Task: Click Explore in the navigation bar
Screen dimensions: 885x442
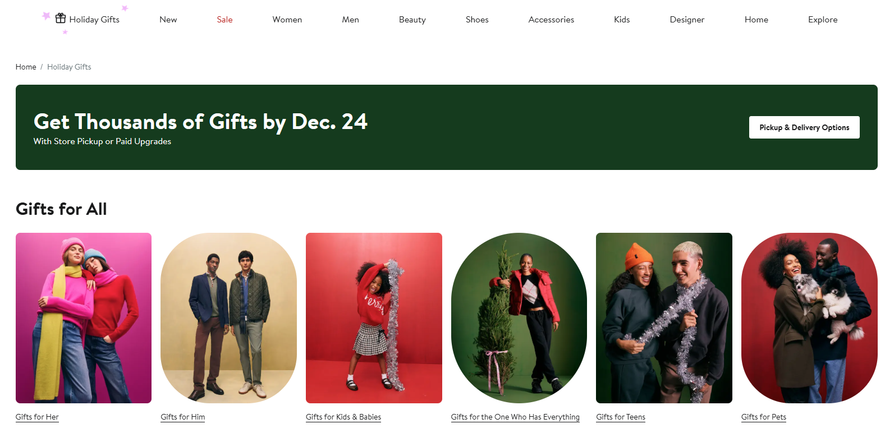Action: point(823,20)
